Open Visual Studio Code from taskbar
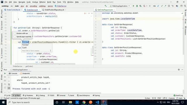Image resolution: width=187 pixels, height=105 pixels. tap(97, 102)
